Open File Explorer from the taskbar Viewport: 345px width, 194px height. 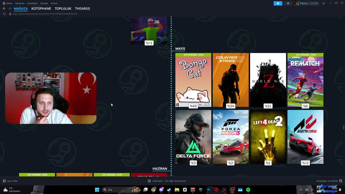tap(177, 190)
